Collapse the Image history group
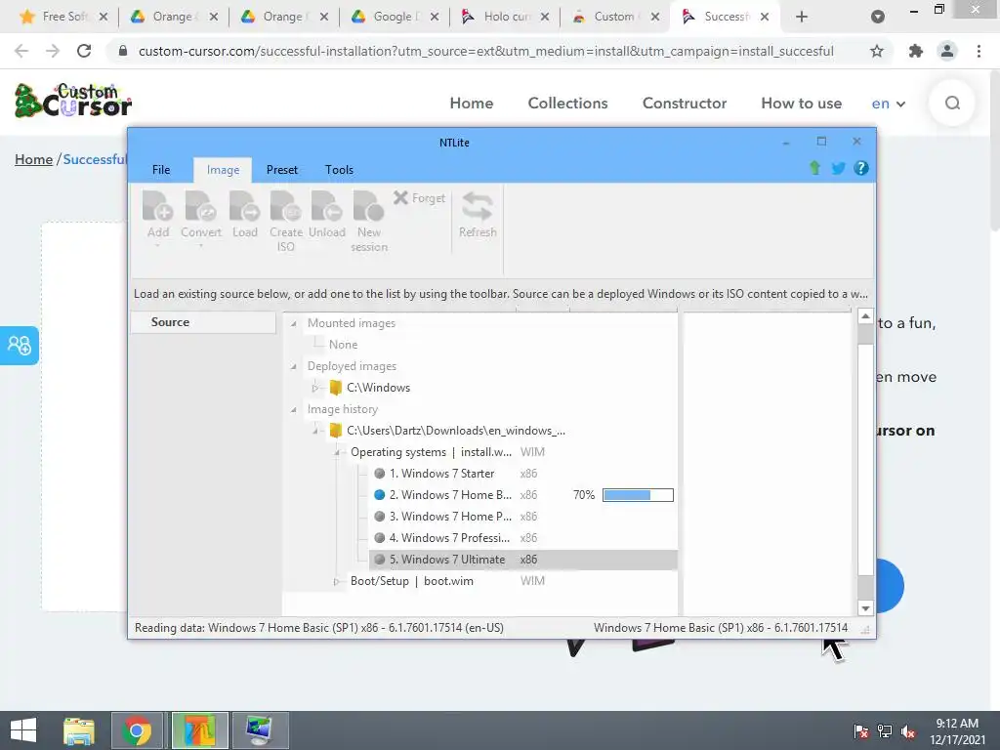1000x750 pixels. coord(293,409)
